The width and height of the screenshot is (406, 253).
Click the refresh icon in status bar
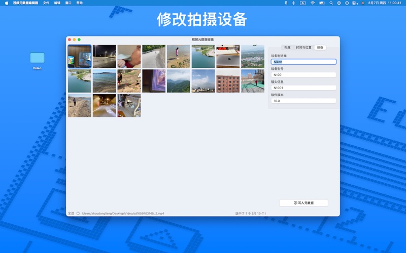coord(78,214)
